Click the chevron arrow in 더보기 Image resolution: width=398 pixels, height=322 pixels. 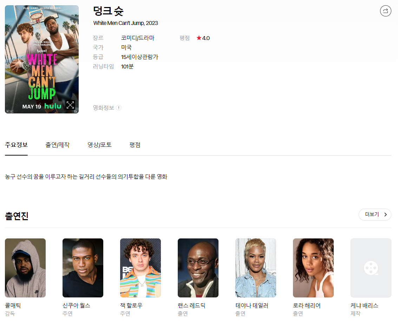pos(385,215)
